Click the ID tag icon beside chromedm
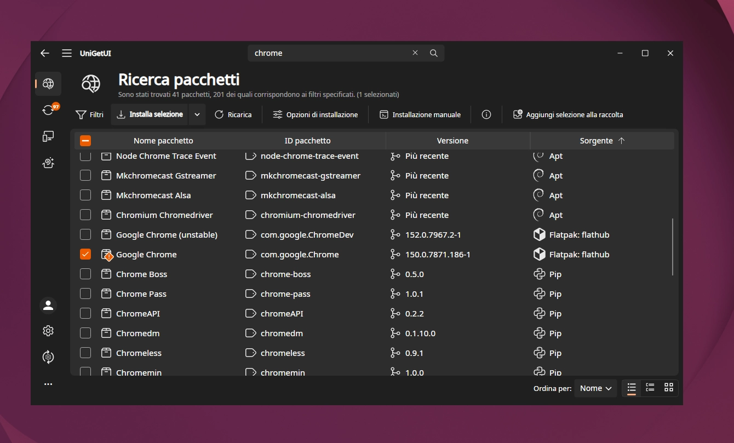 (251, 333)
